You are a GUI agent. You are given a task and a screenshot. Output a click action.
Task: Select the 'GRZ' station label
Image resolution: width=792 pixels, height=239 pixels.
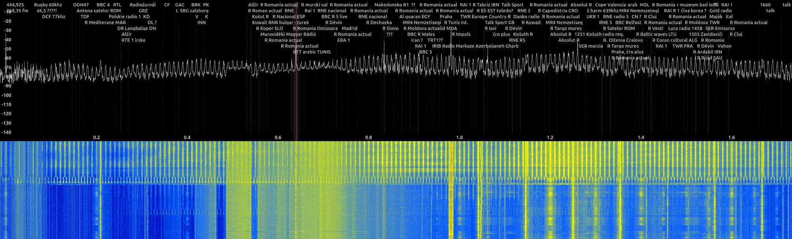point(143,11)
